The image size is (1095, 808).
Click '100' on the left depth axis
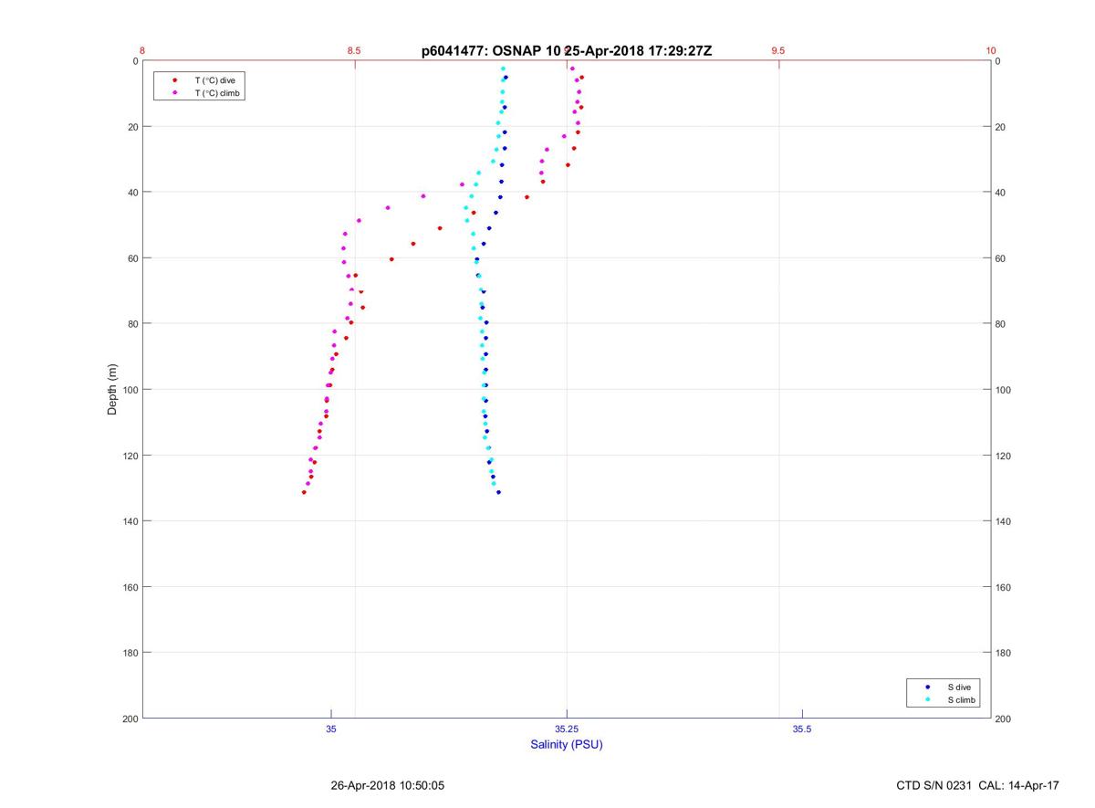click(130, 390)
